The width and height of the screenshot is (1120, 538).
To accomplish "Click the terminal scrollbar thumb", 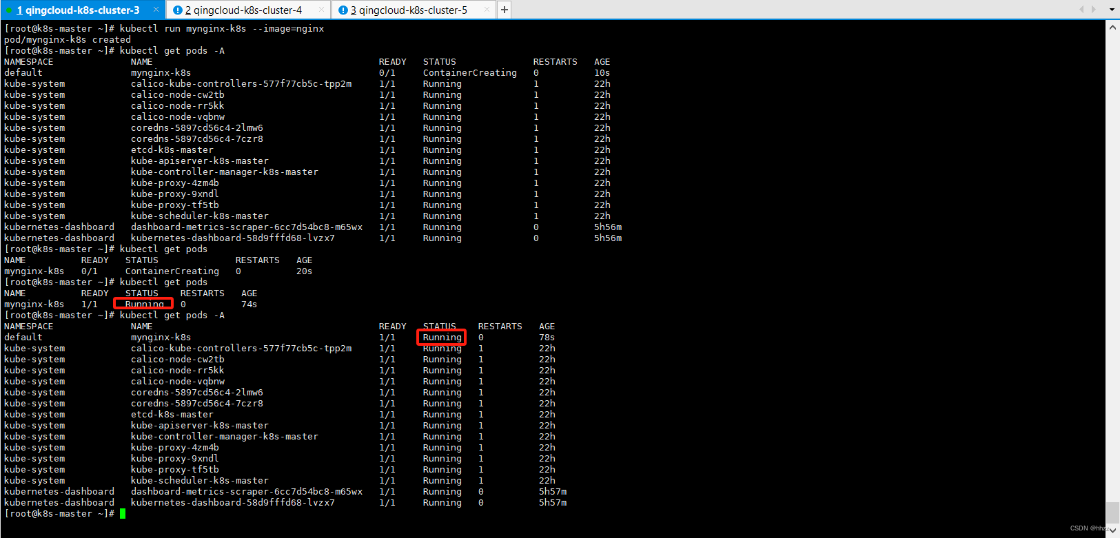I will tap(1112, 513).
